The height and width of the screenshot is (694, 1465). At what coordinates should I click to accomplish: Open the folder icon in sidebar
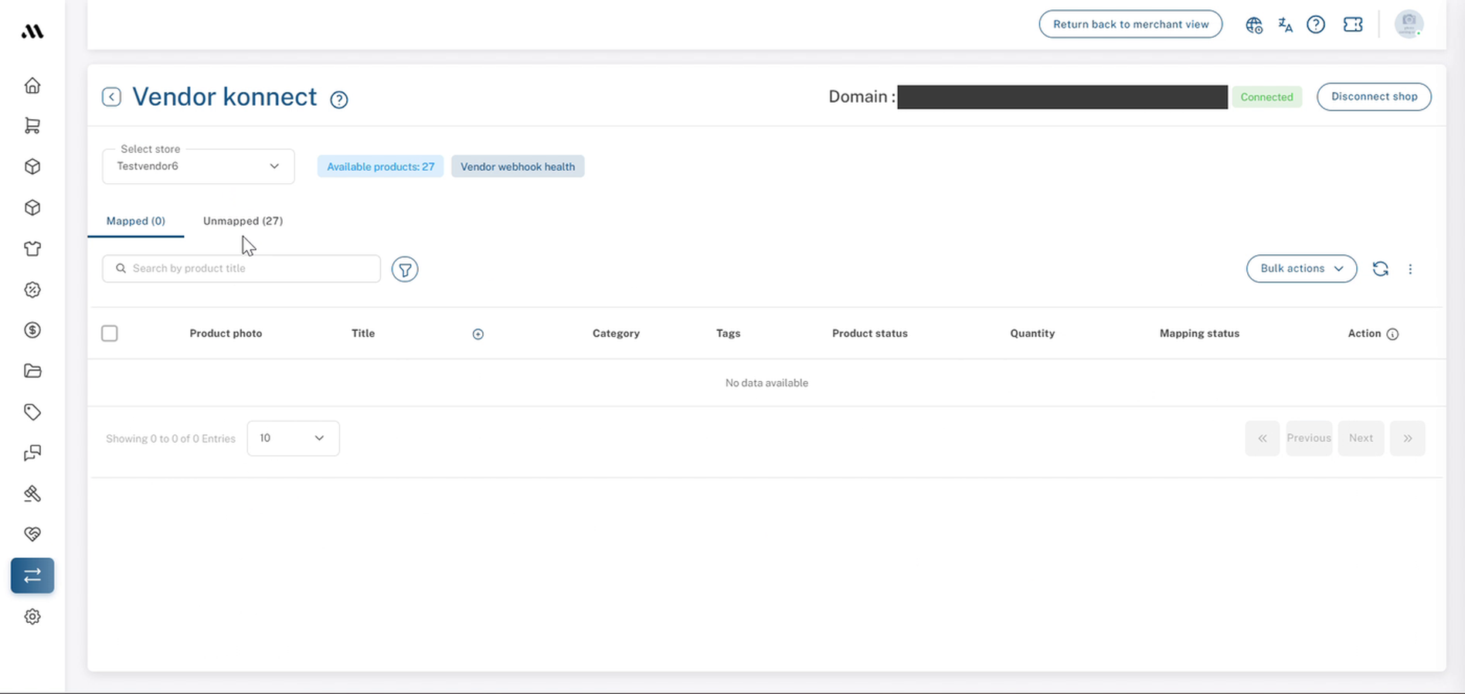coord(32,371)
